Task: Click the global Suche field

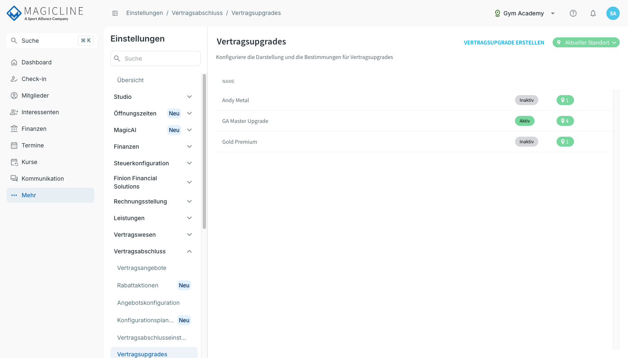Action: click(x=52, y=41)
